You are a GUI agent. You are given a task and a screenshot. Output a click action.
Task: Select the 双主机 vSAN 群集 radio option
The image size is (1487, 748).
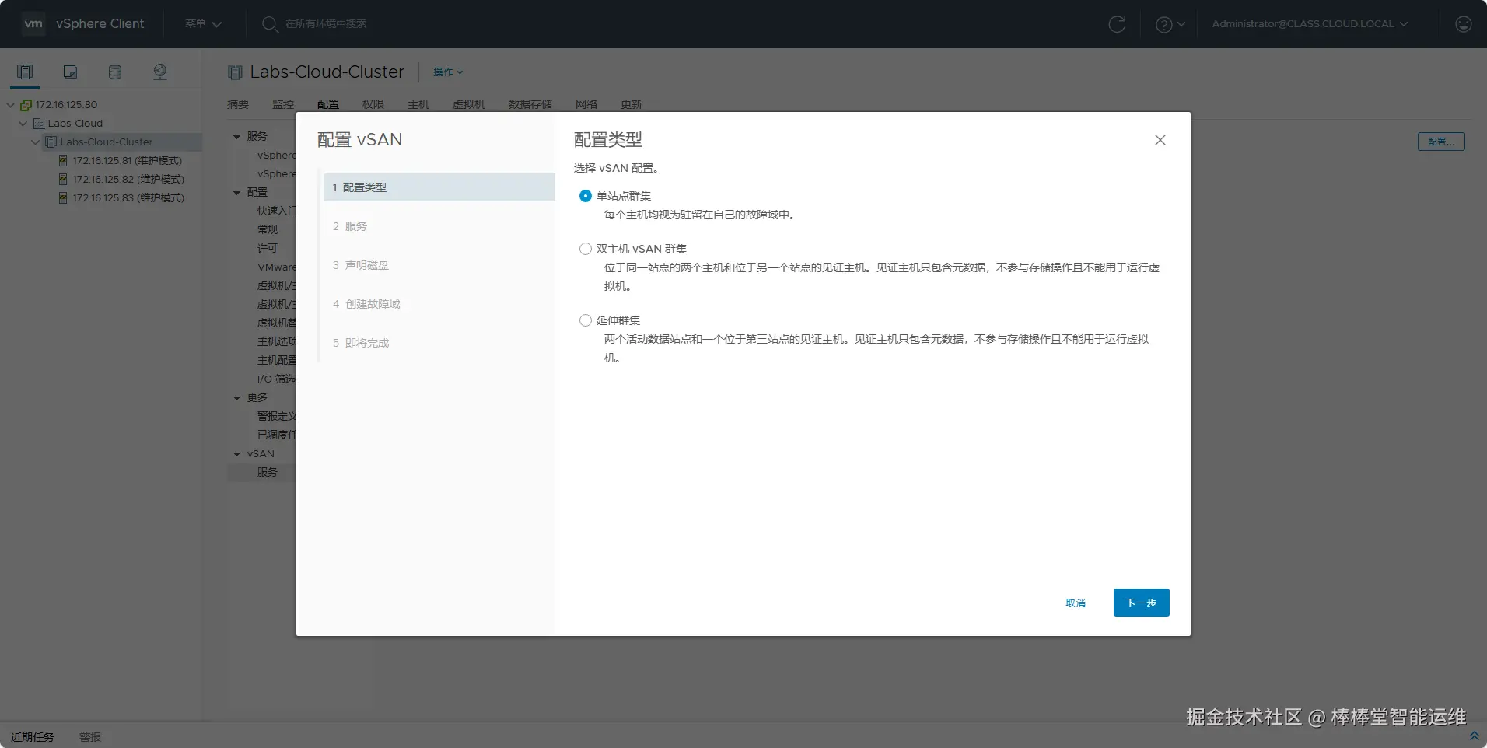click(x=586, y=249)
